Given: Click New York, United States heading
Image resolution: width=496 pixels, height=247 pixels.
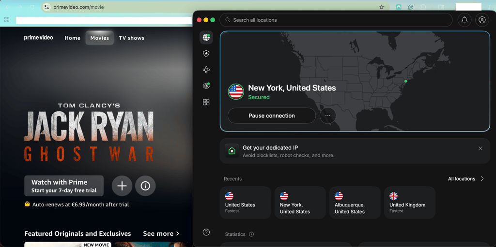Looking at the screenshot, I should coord(292,88).
